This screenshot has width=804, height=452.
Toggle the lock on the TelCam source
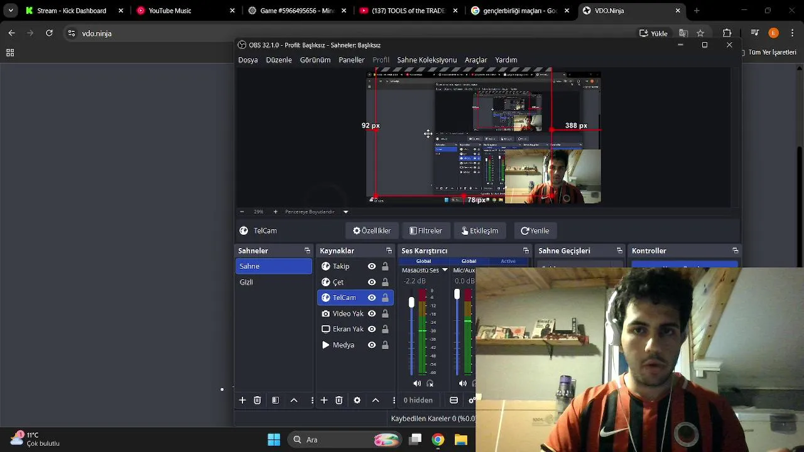click(x=385, y=298)
